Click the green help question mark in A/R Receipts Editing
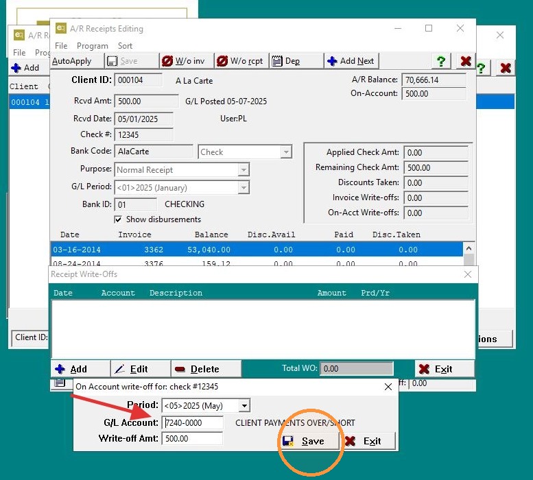Viewport: 533px width, 480px height. 441,61
